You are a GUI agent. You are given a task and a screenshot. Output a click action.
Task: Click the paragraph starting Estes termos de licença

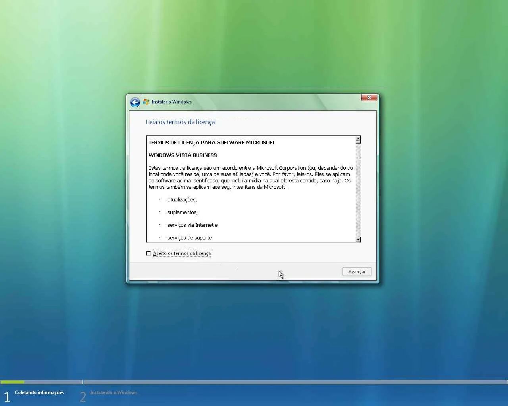[x=251, y=177]
